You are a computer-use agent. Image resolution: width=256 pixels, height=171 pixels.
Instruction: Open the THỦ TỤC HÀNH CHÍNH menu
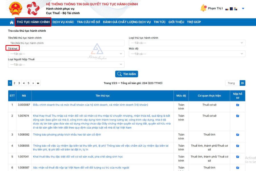(x=33, y=22)
